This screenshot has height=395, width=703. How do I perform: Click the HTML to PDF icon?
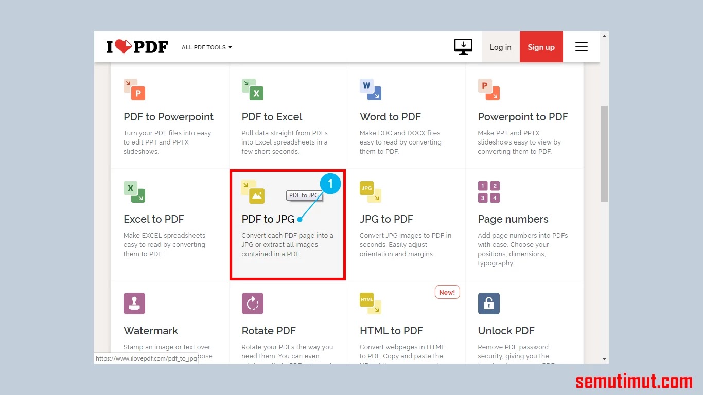point(371,303)
